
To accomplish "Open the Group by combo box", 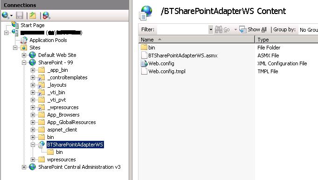I will 308,30.
